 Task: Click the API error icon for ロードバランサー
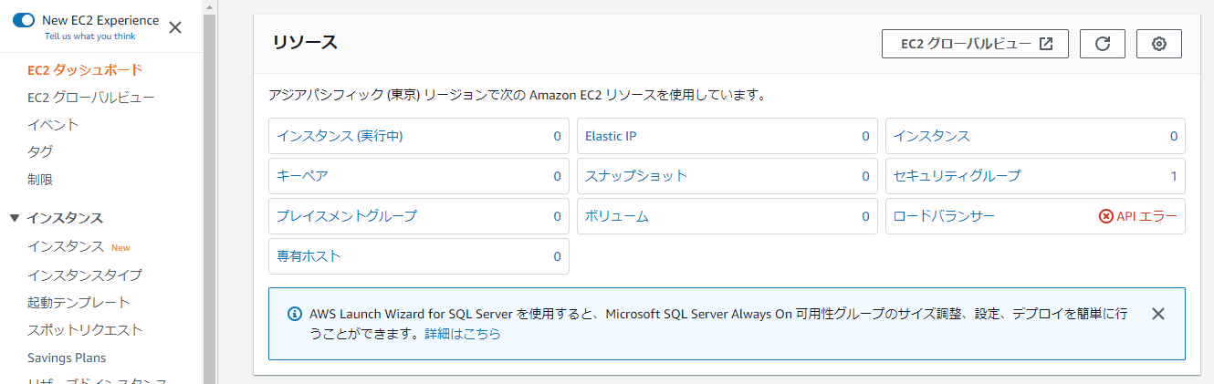(x=1106, y=216)
